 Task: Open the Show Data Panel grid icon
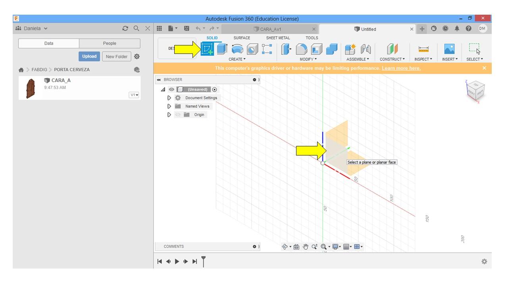[160, 29]
